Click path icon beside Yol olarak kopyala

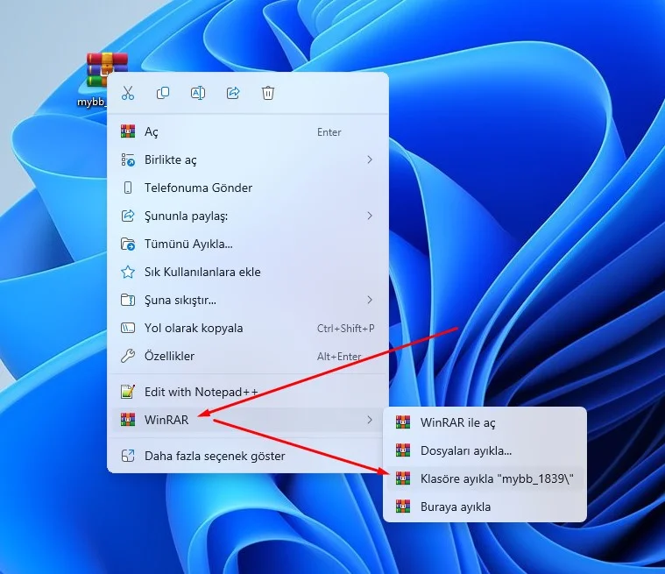click(128, 328)
